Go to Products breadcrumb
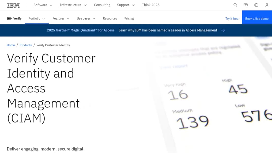Screen dimensions: 272x153 26,45
